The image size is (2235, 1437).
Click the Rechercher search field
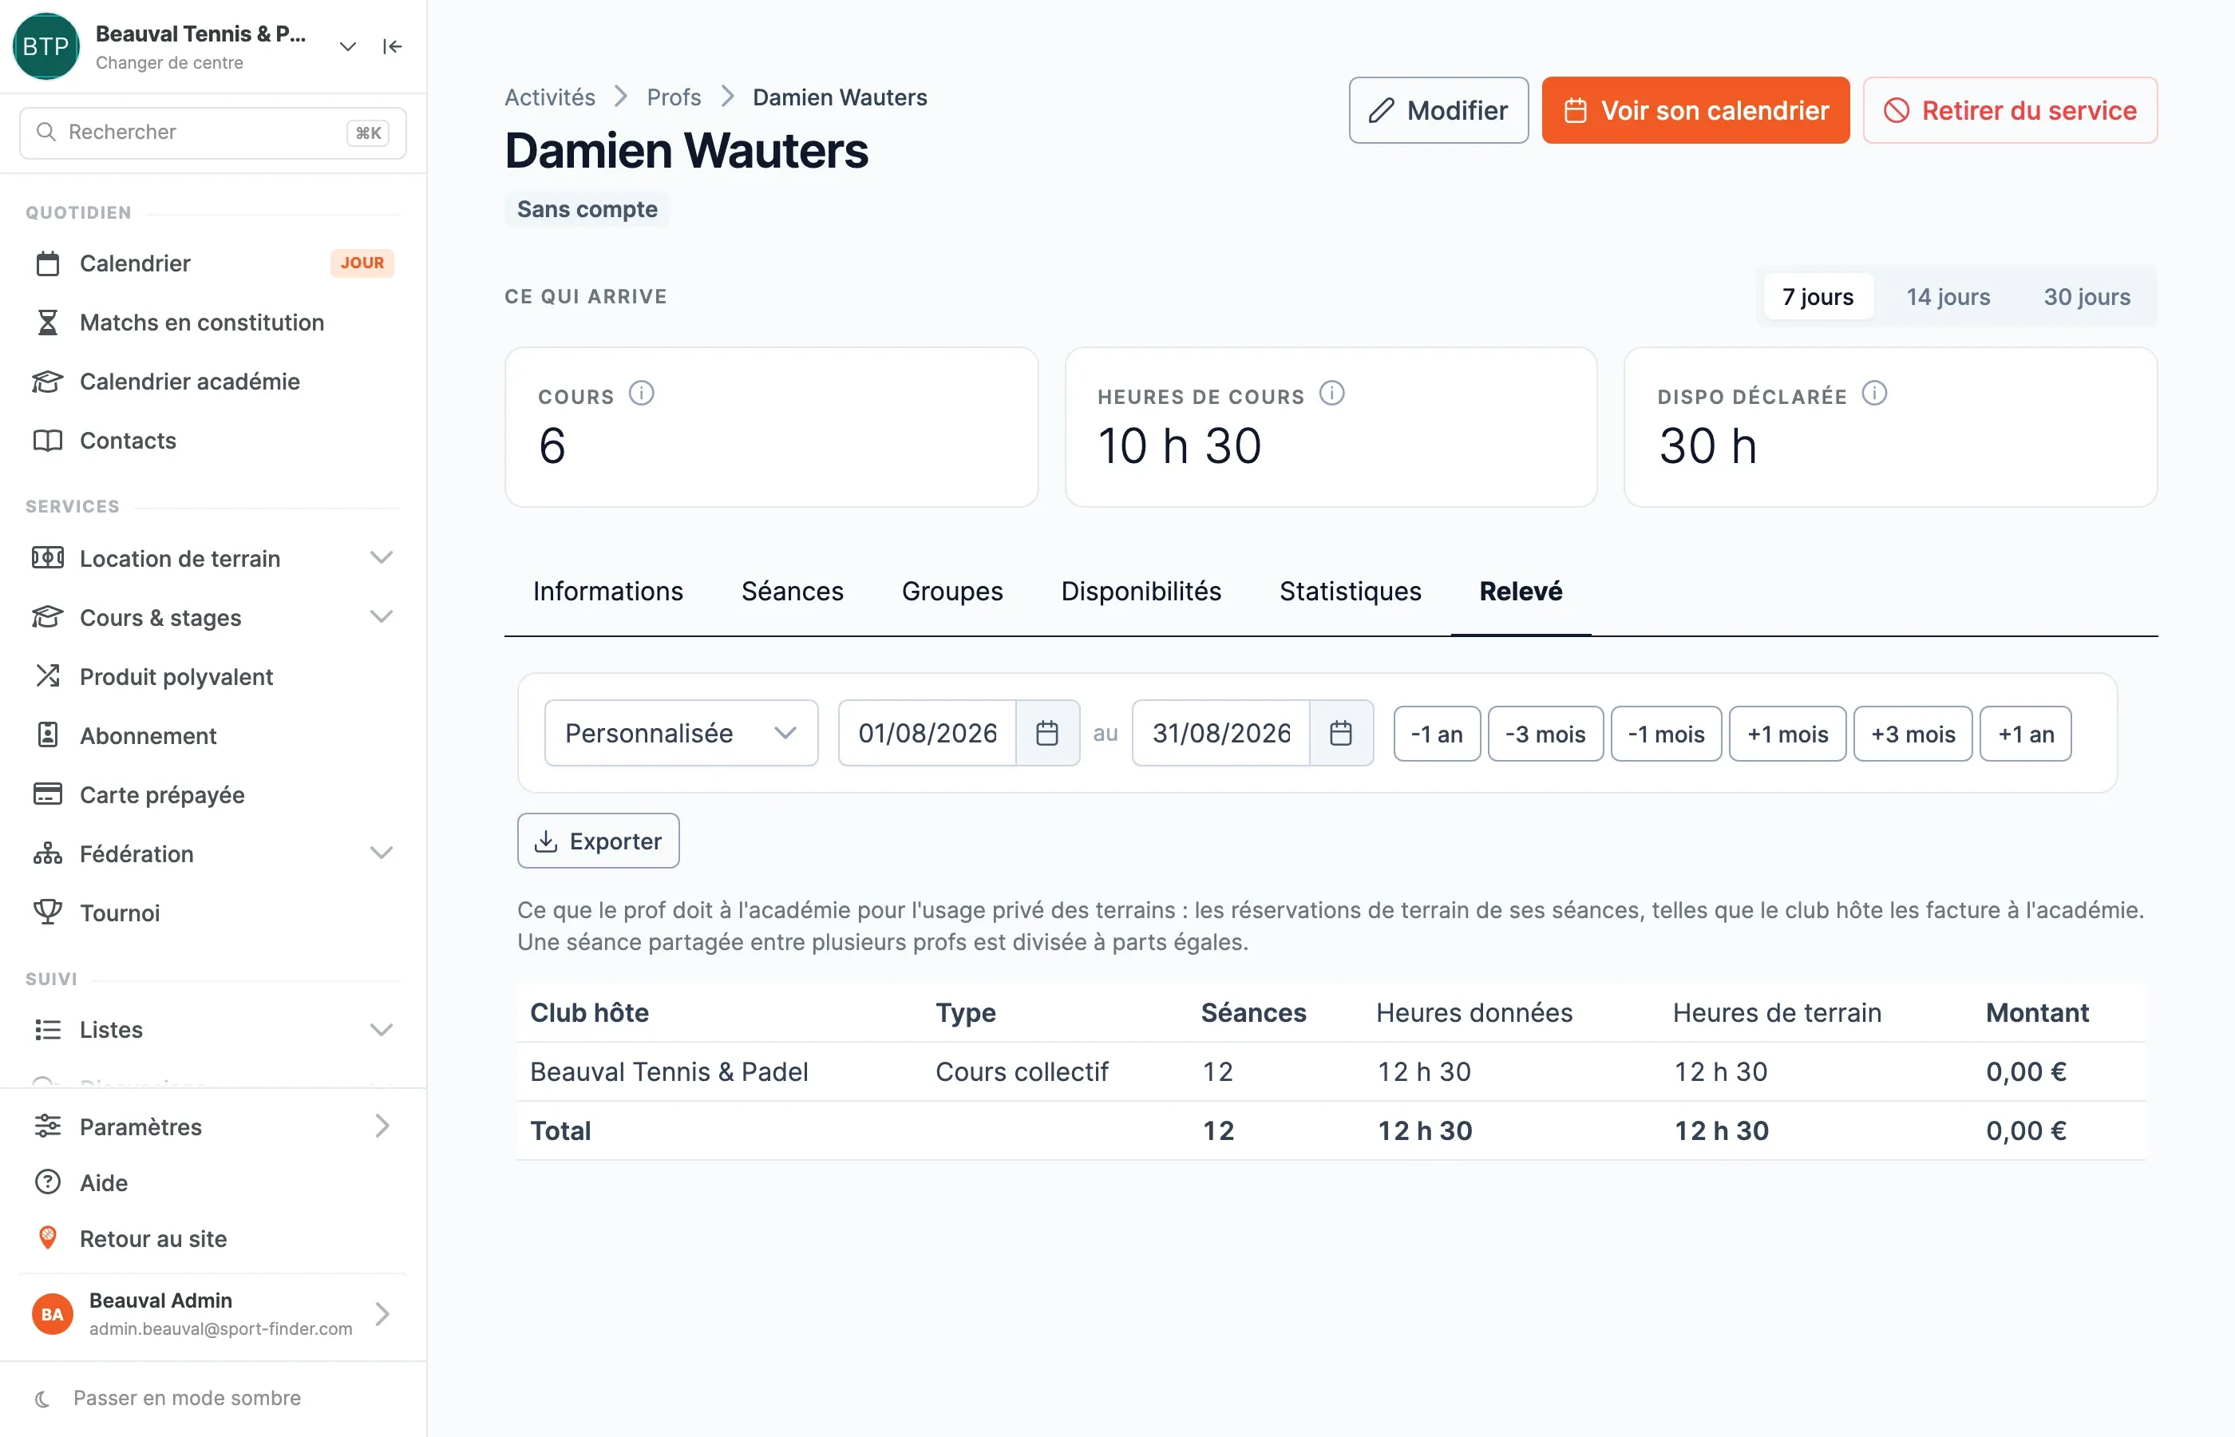point(212,133)
